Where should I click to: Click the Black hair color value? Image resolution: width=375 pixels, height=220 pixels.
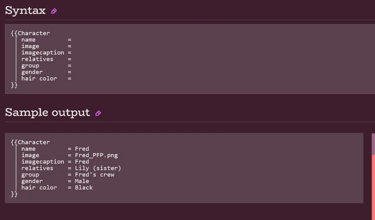point(84,187)
